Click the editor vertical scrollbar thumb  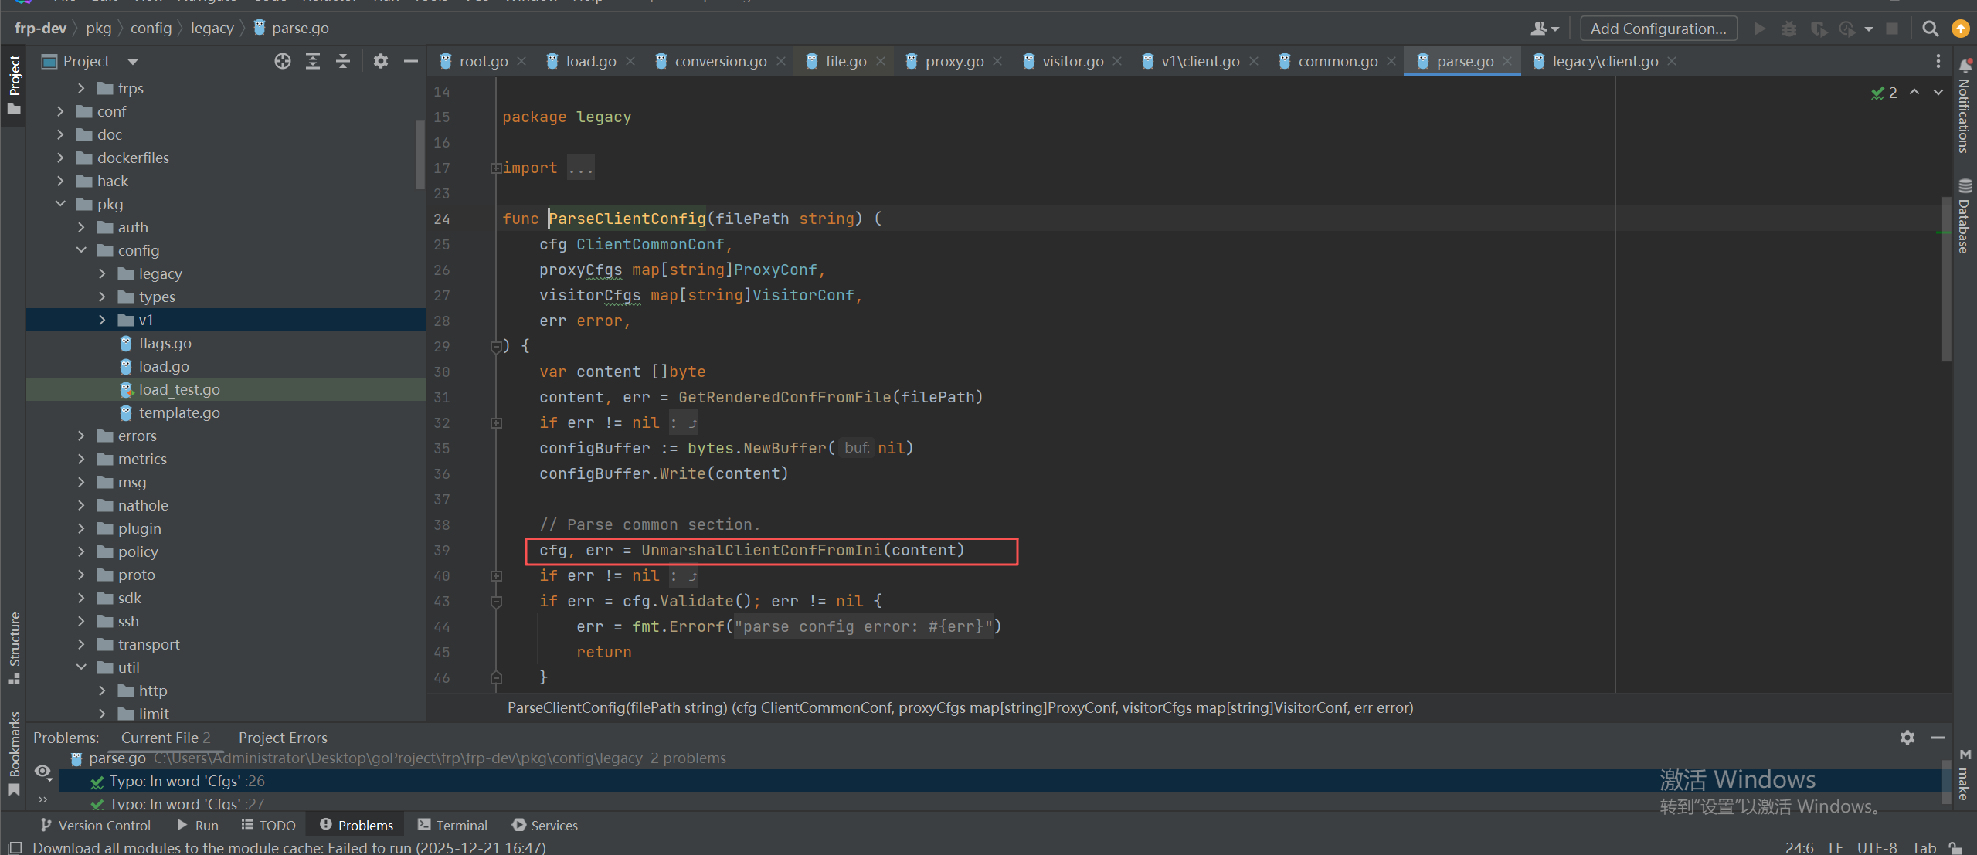click(x=1945, y=278)
